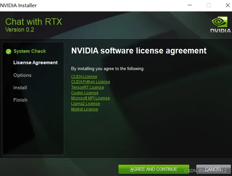Screen dimensions: 232x176
Task: Open the CUDA Python License link
Action: tap(91, 82)
